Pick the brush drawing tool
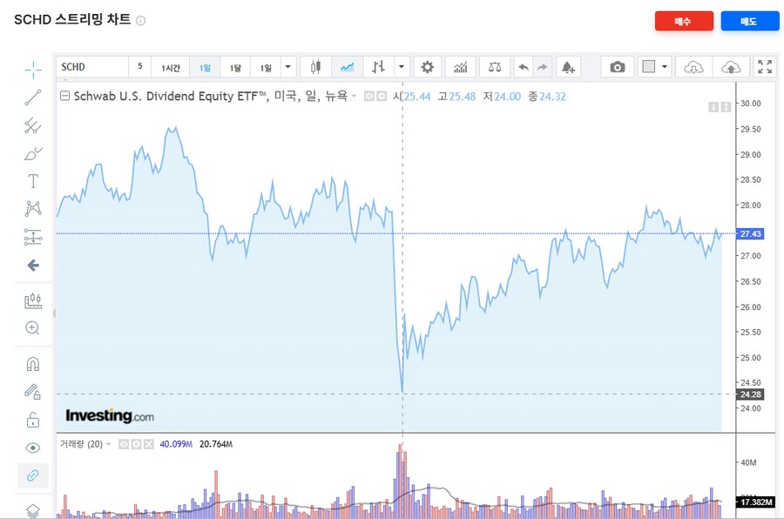The image size is (784, 519). coord(33,154)
